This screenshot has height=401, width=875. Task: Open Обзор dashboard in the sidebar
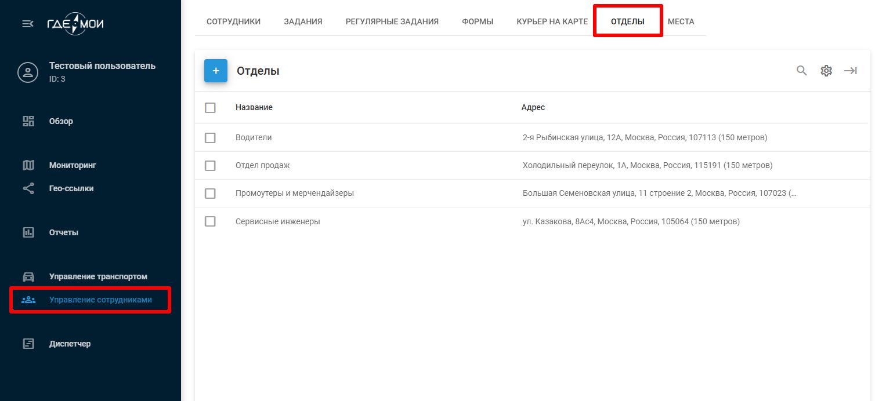coord(60,121)
